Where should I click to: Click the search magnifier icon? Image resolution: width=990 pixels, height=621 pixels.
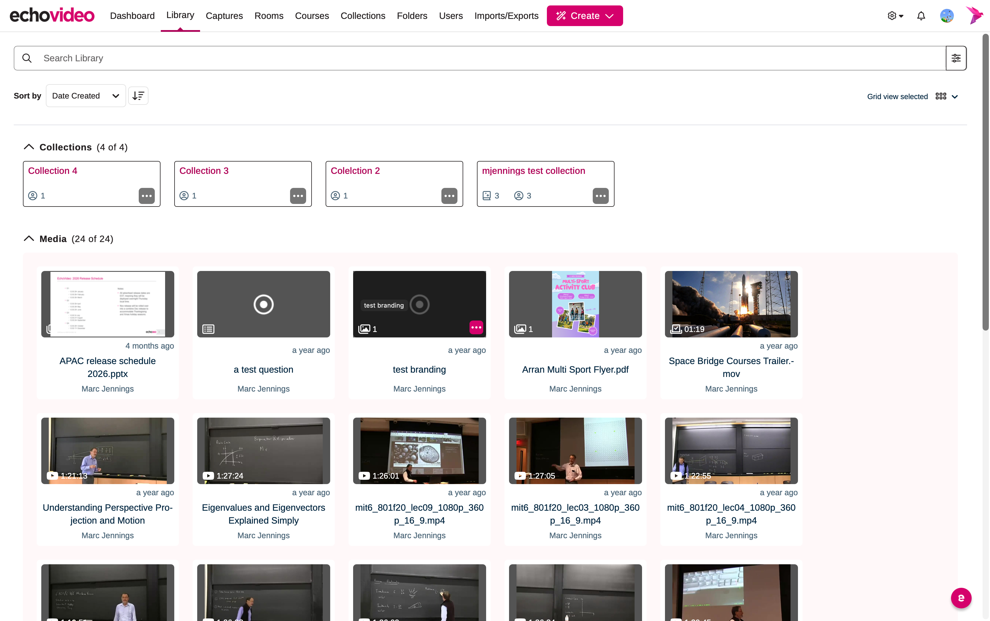pos(27,58)
